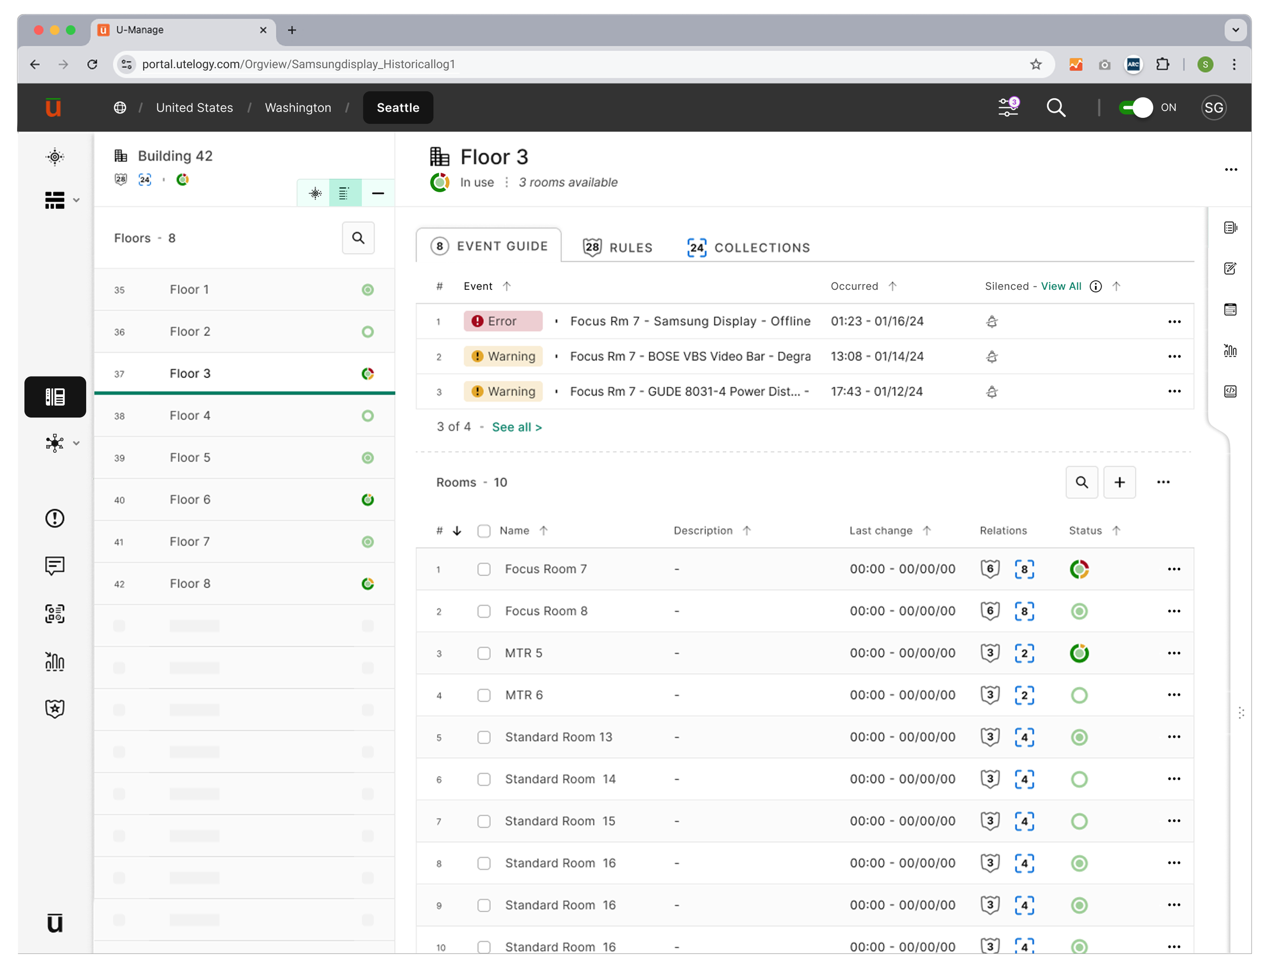Click the global search magnifier in header

click(1056, 108)
